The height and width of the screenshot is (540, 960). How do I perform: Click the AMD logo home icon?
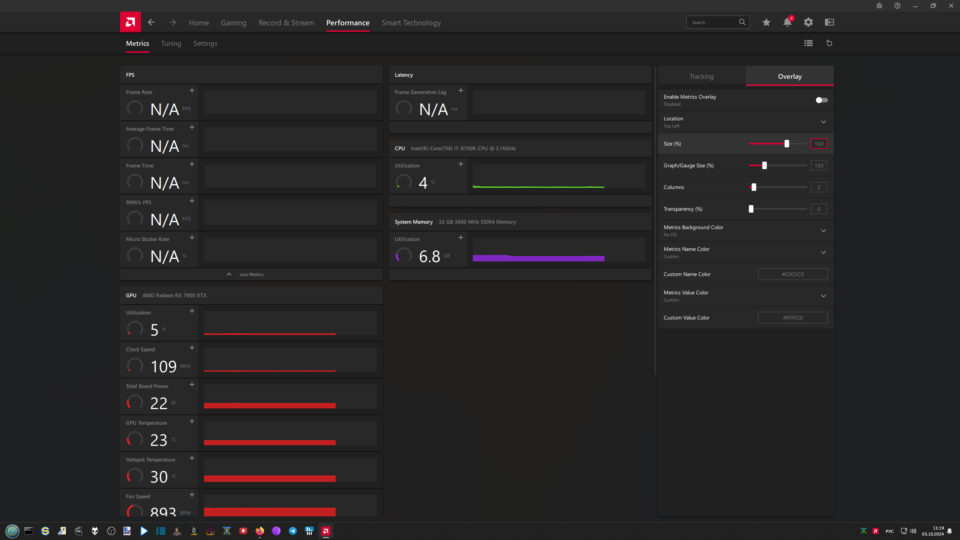point(130,22)
